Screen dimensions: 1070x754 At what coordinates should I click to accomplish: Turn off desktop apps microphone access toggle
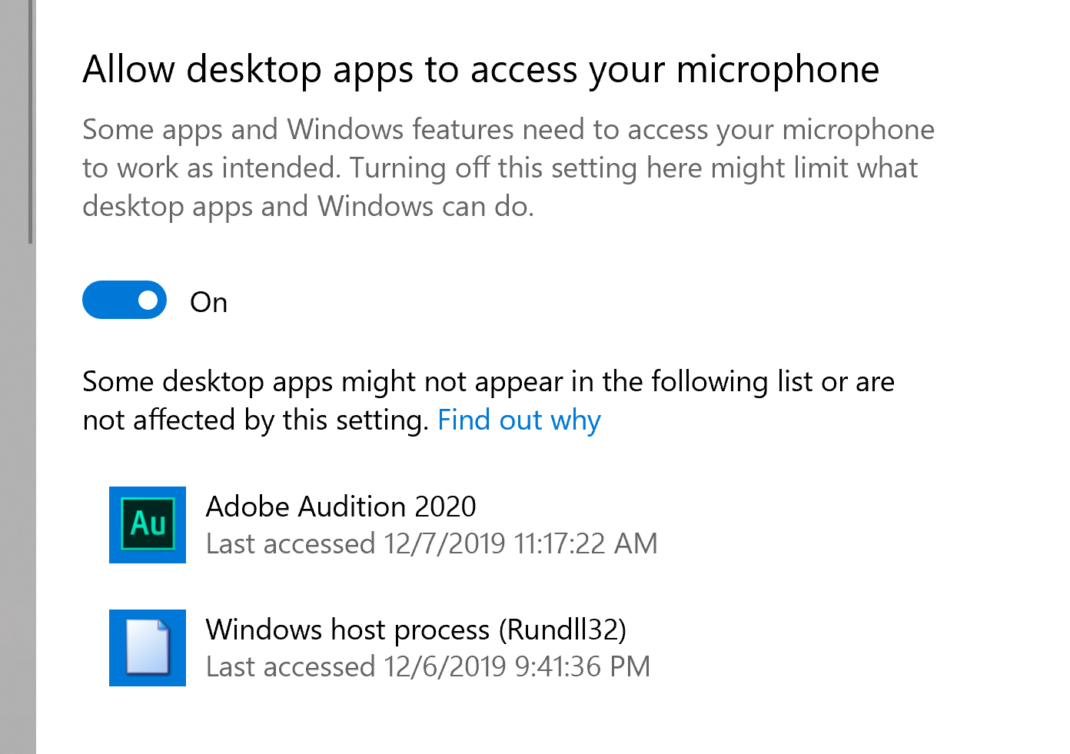(x=125, y=300)
